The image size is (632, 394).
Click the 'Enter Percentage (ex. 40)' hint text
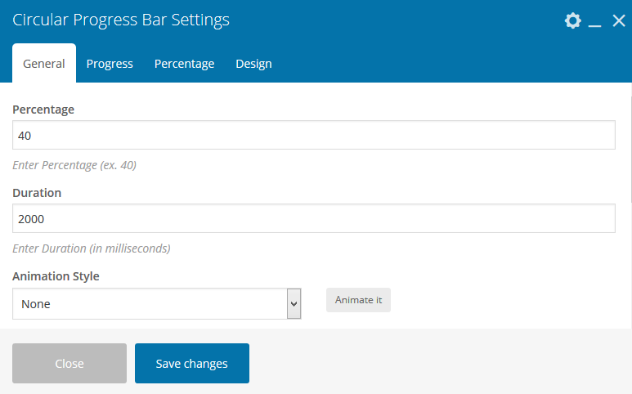point(74,165)
